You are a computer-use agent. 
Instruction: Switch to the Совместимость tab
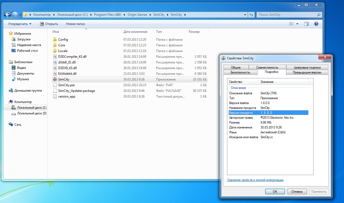pyautogui.click(x=267, y=67)
